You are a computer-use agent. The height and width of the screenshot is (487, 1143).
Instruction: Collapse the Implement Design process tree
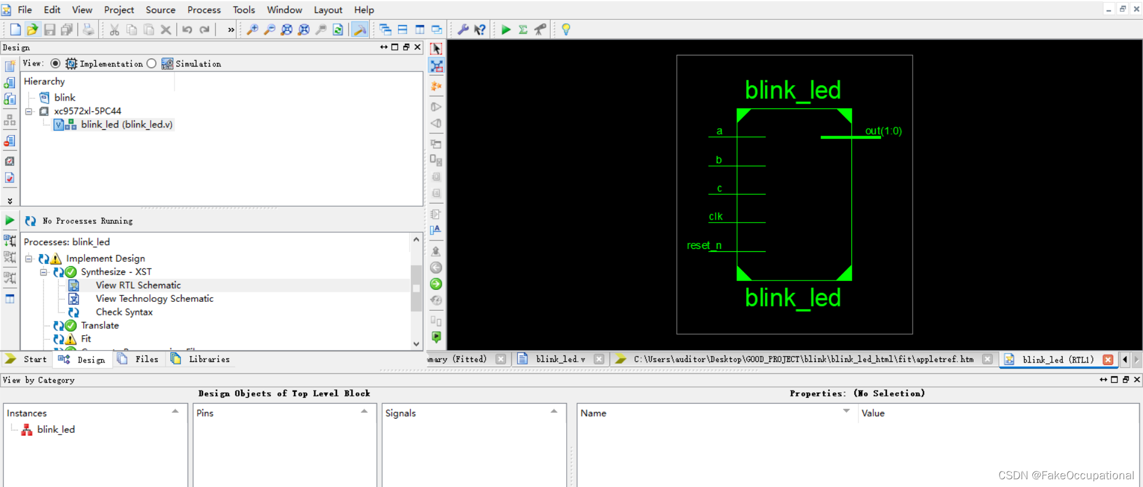29,259
